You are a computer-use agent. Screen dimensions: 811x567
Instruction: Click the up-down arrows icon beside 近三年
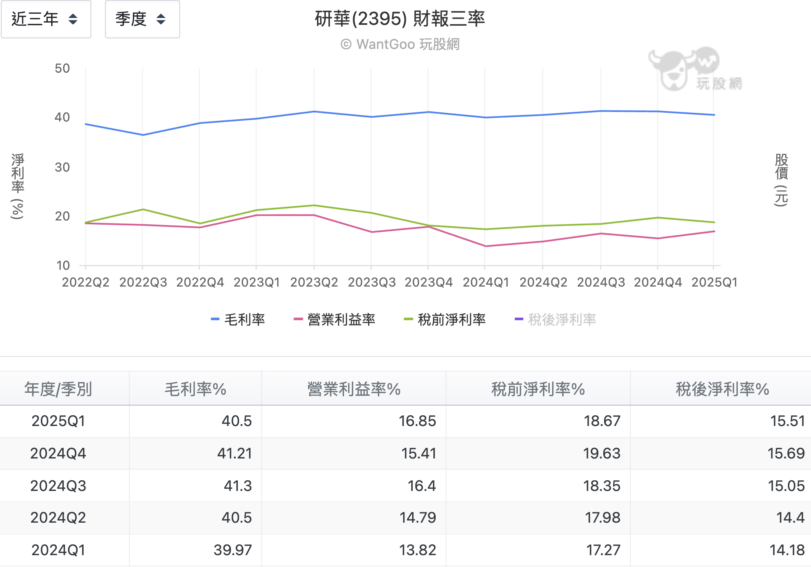[73, 19]
